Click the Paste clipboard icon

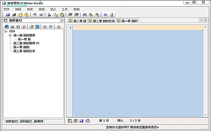pos(62,14)
